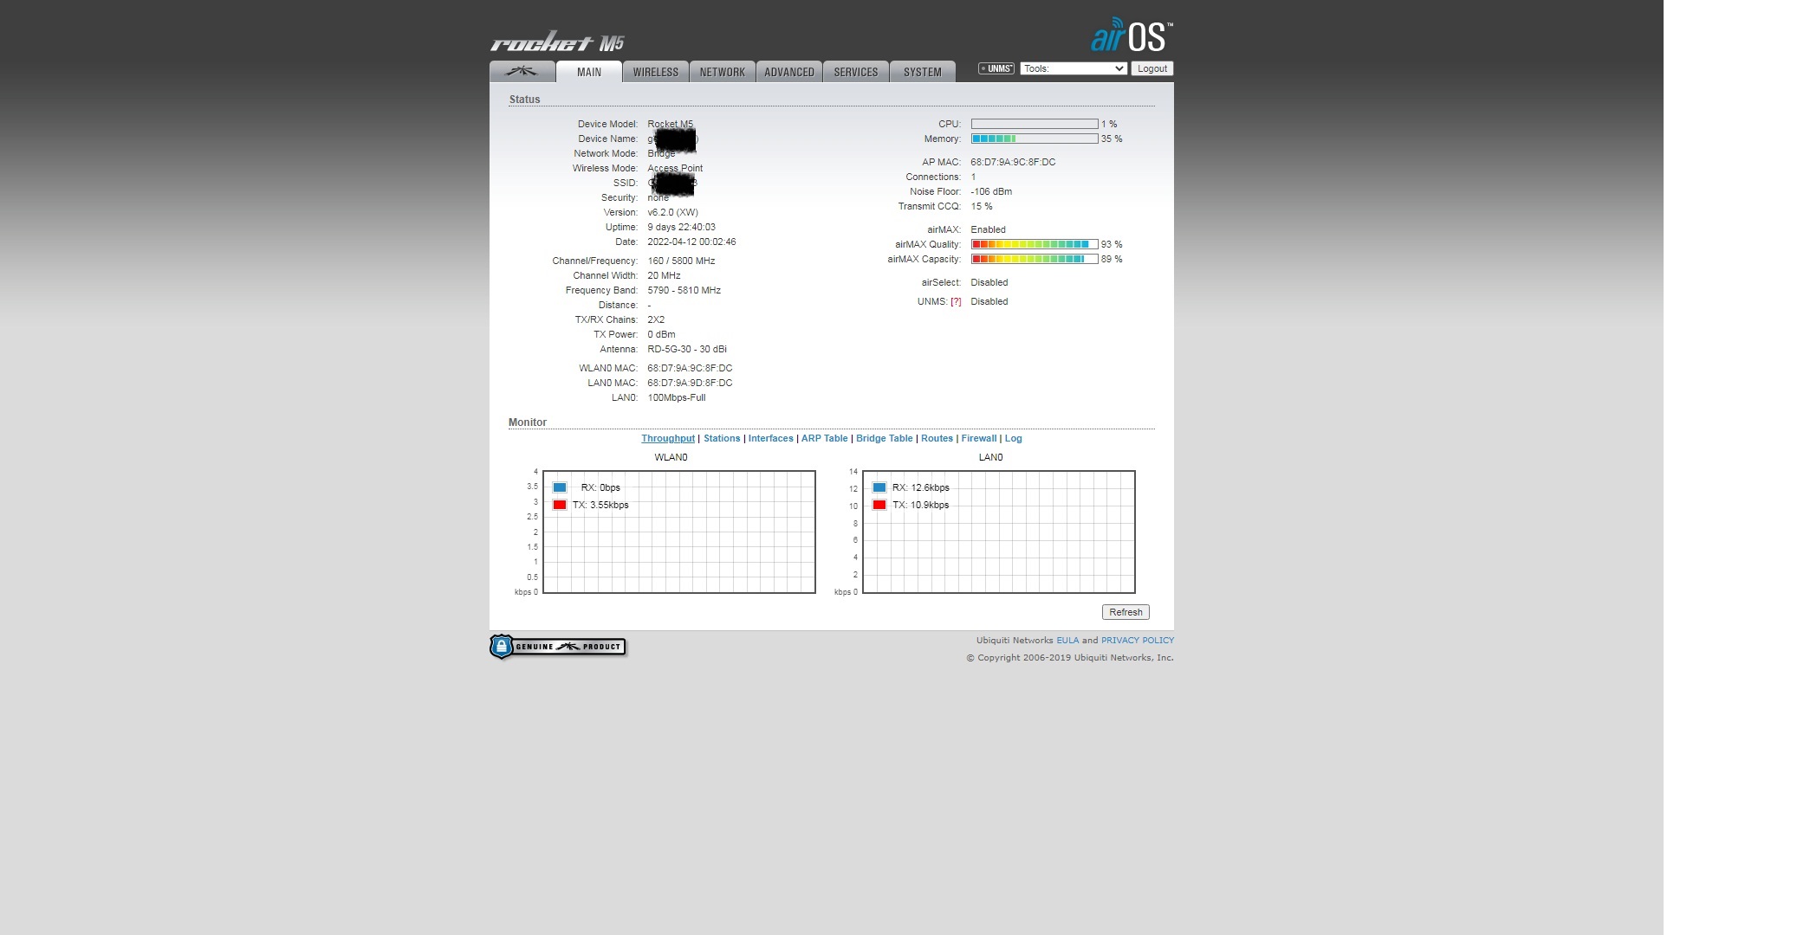Switch to the ADVANCED tab
This screenshot has width=1797, height=935.
[x=789, y=72]
